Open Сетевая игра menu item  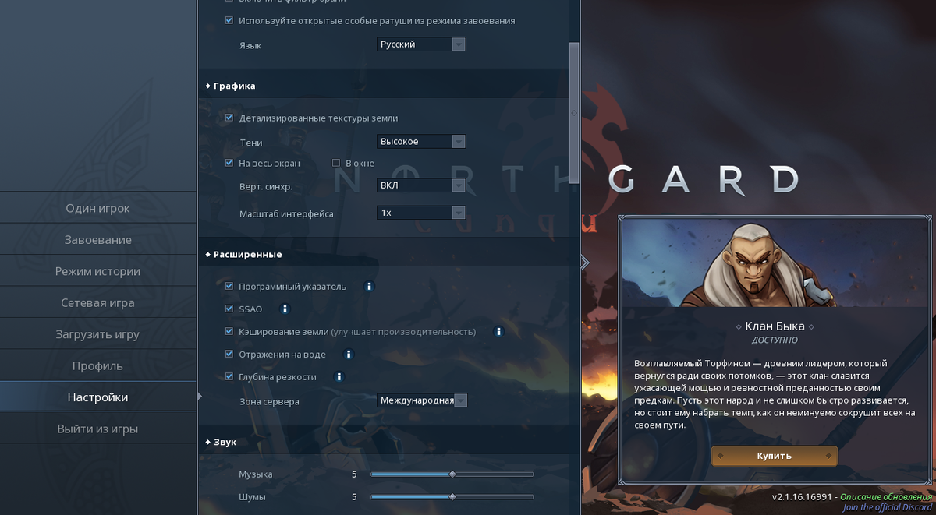(x=98, y=303)
